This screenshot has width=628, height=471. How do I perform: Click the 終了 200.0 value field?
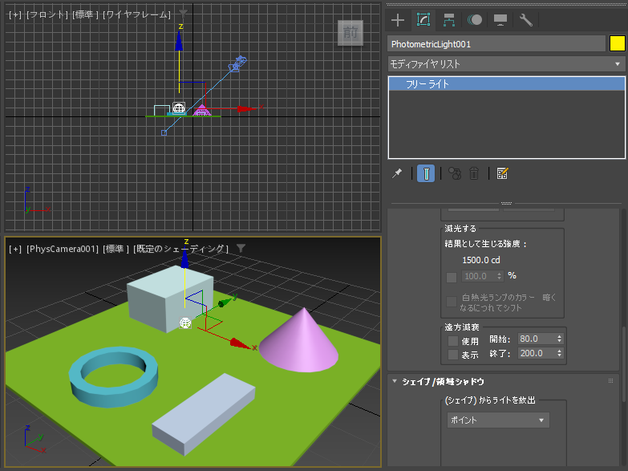click(x=537, y=353)
